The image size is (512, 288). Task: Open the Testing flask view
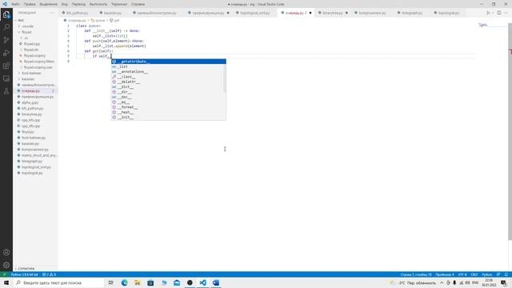coord(6,91)
